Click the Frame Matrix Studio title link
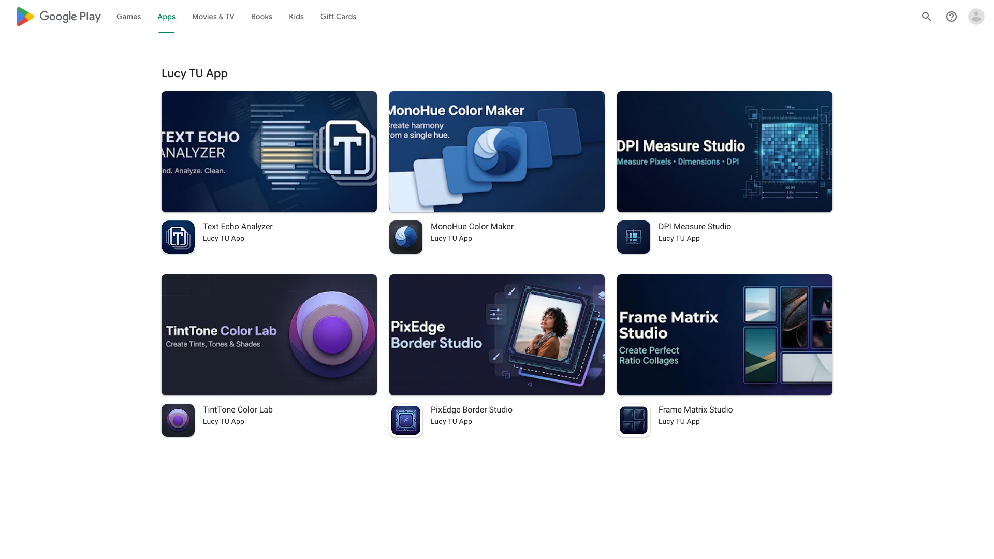 tap(695, 410)
